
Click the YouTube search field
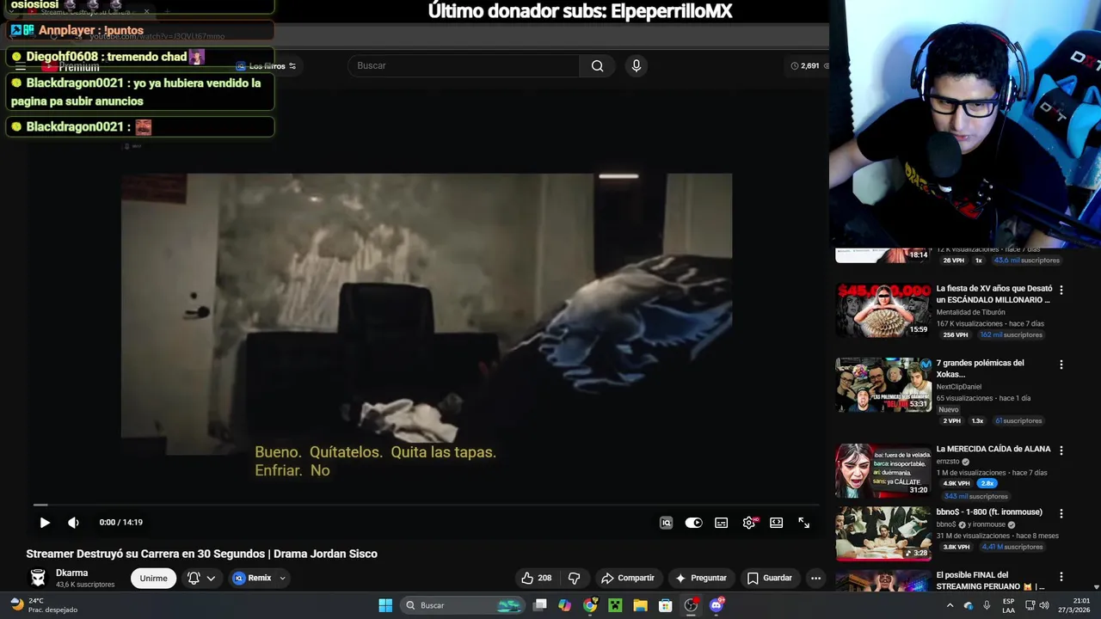point(464,65)
